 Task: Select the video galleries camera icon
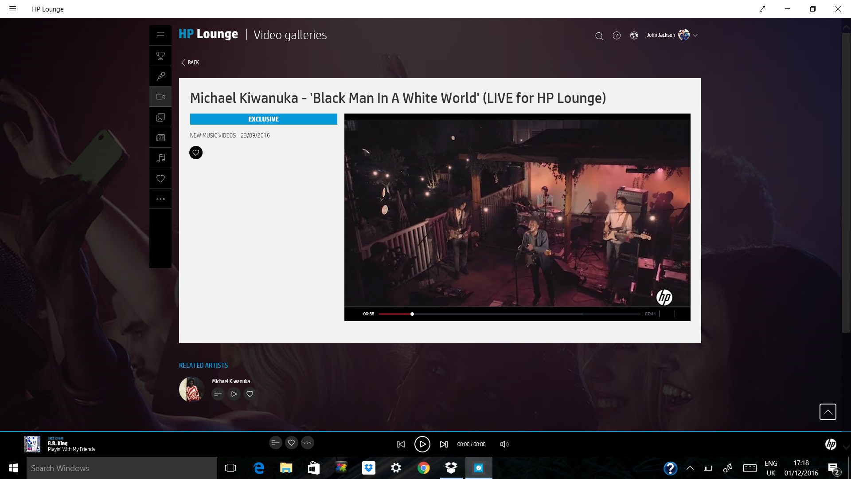coord(160,97)
